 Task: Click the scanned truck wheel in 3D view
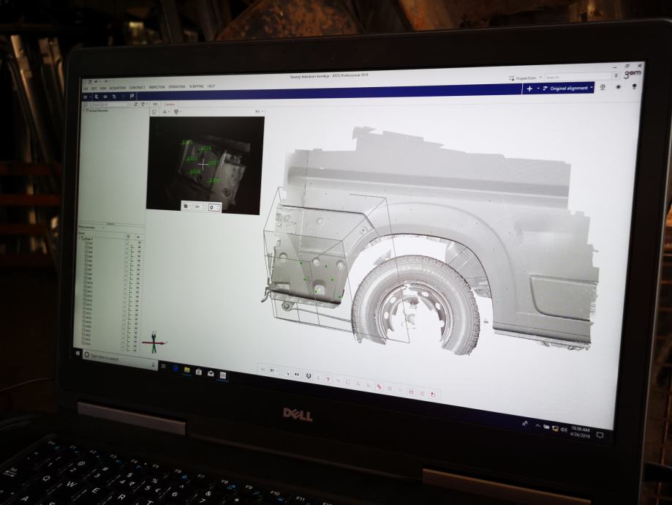point(415,305)
